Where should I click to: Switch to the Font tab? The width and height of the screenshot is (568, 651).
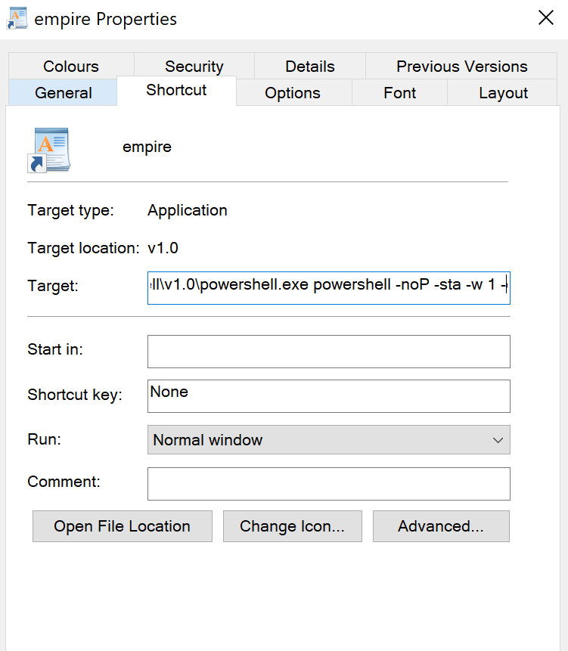pos(399,92)
